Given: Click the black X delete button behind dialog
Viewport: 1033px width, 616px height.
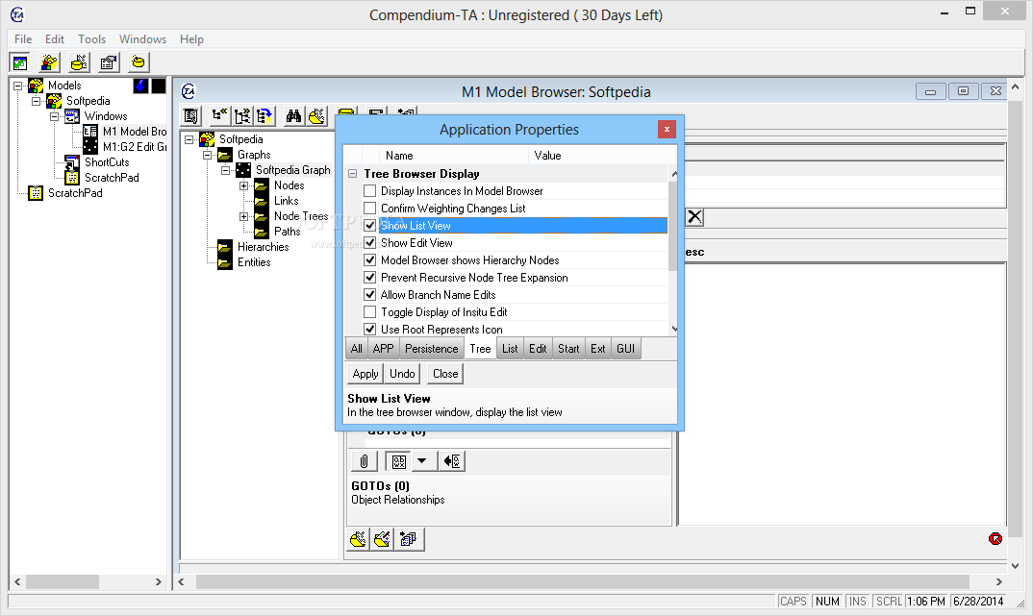Looking at the screenshot, I should tap(694, 217).
